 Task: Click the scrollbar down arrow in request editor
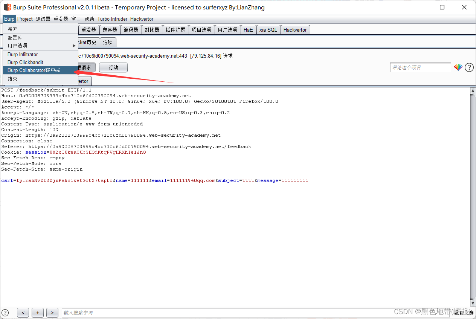click(473, 304)
